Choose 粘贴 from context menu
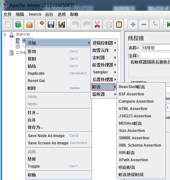Viewport: 170px width, 180px height. click(58, 66)
